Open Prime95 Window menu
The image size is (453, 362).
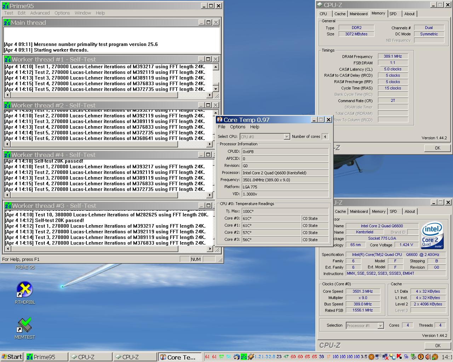[x=83, y=13]
